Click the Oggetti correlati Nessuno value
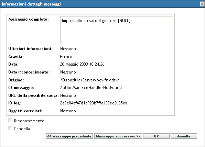This screenshot has height=147, width=205. 68,111
